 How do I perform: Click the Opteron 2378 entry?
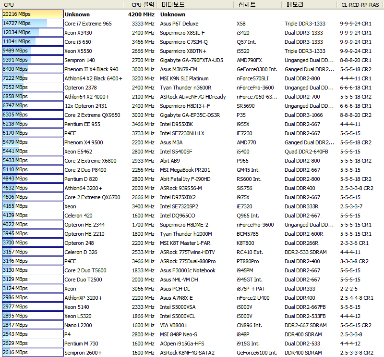point(81,88)
